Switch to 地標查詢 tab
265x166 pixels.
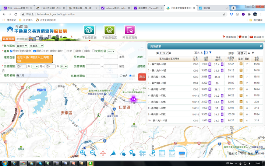[x=22, y=39]
